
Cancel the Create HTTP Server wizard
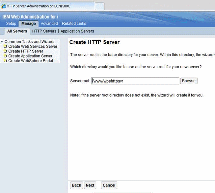click(x=109, y=185)
